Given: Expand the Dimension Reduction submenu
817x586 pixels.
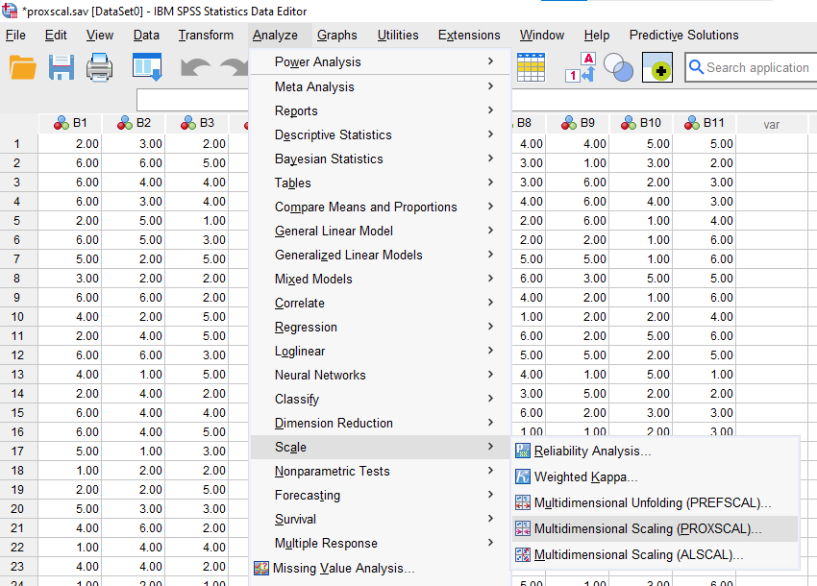Looking at the screenshot, I should coord(334,423).
